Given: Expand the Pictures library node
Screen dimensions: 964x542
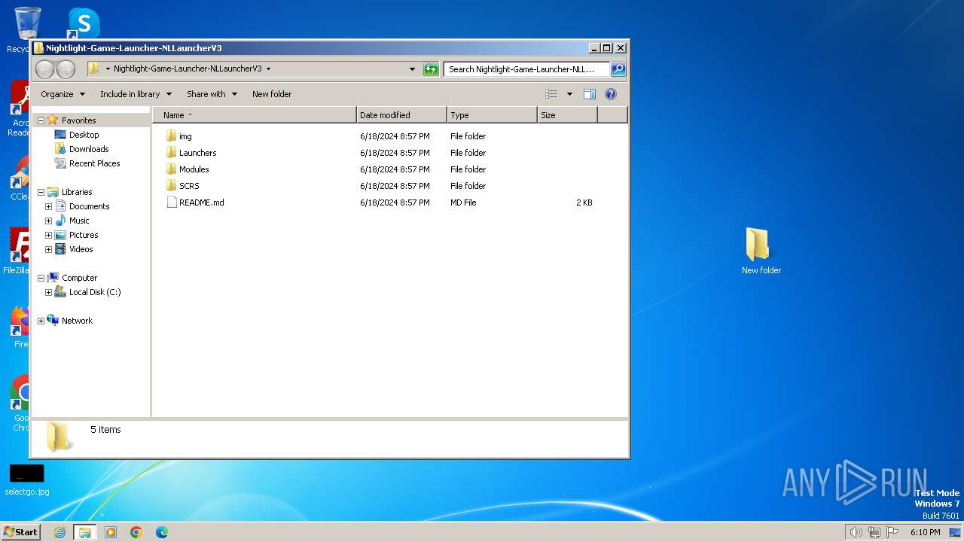Looking at the screenshot, I should click(48, 235).
